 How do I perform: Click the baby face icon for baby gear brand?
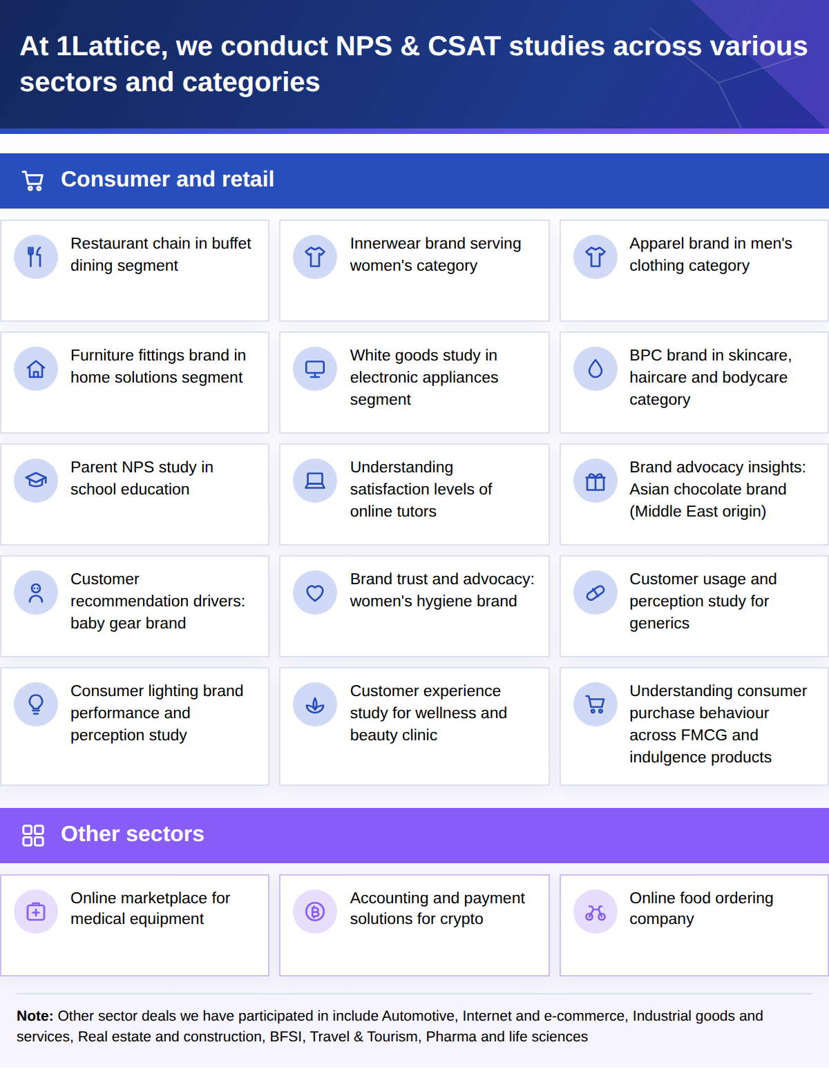pos(36,593)
